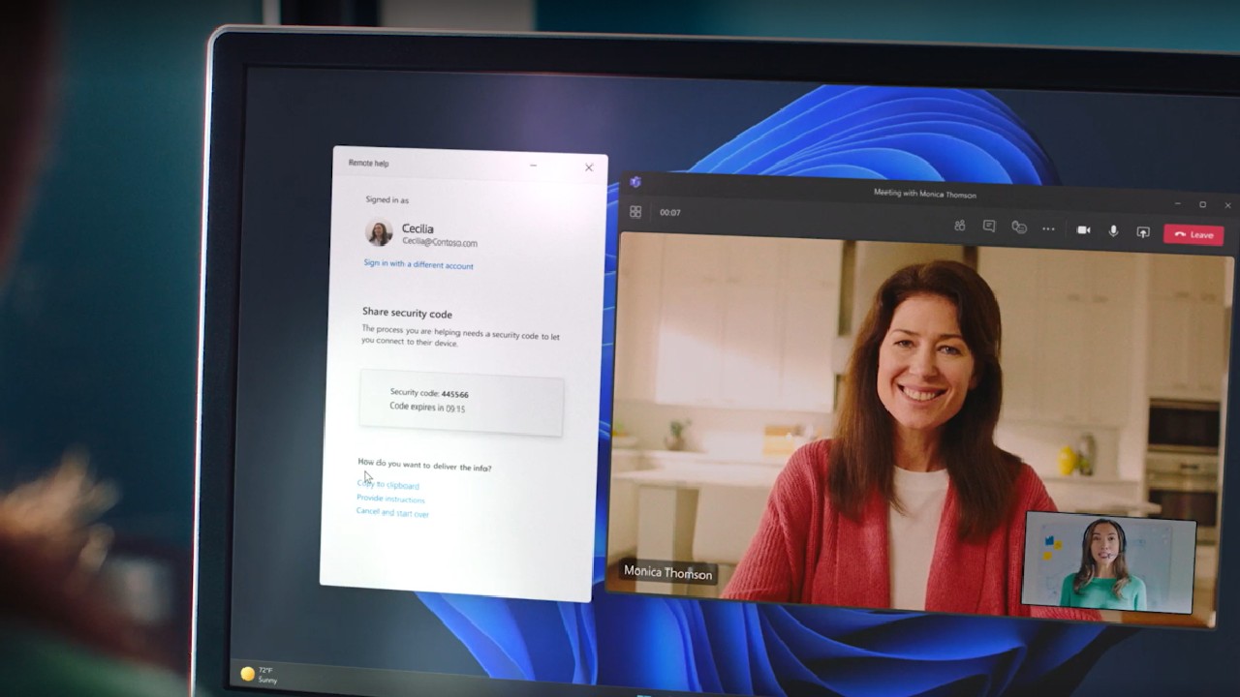Click the Teams logo in the title bar

(x=635, y=181)
